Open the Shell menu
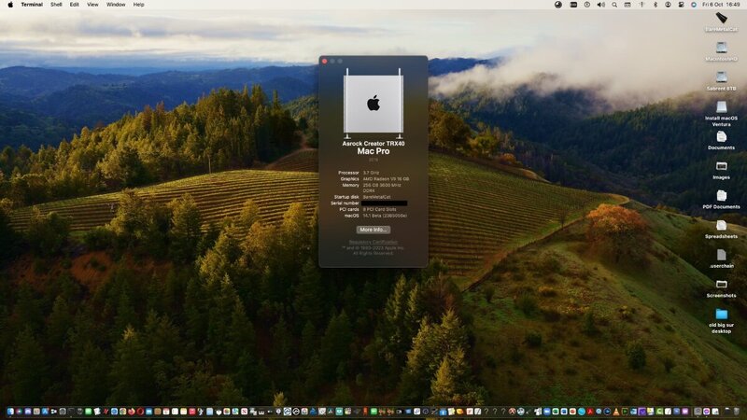 click(x=56, y=5)
